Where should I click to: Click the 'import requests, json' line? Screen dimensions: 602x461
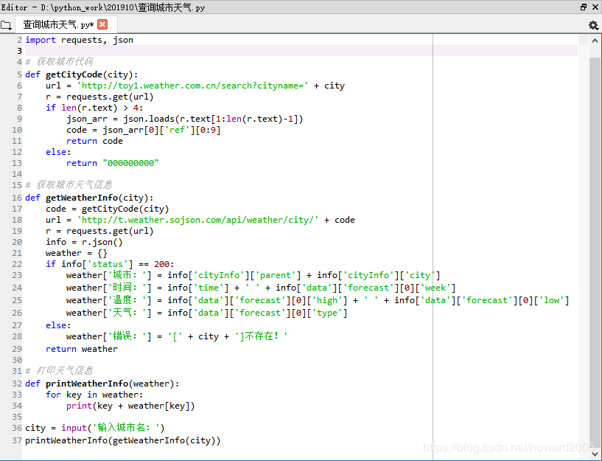pyautogui.click(x=79, y=40)
